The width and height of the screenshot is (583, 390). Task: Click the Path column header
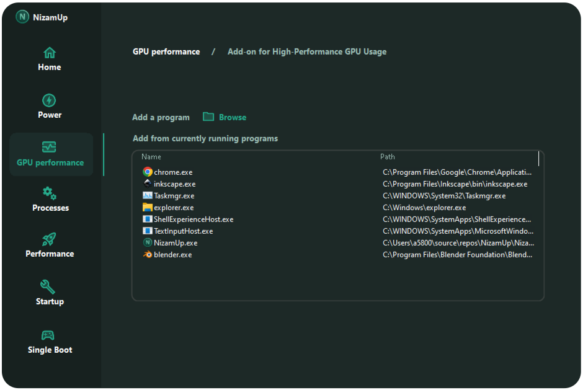388,157
